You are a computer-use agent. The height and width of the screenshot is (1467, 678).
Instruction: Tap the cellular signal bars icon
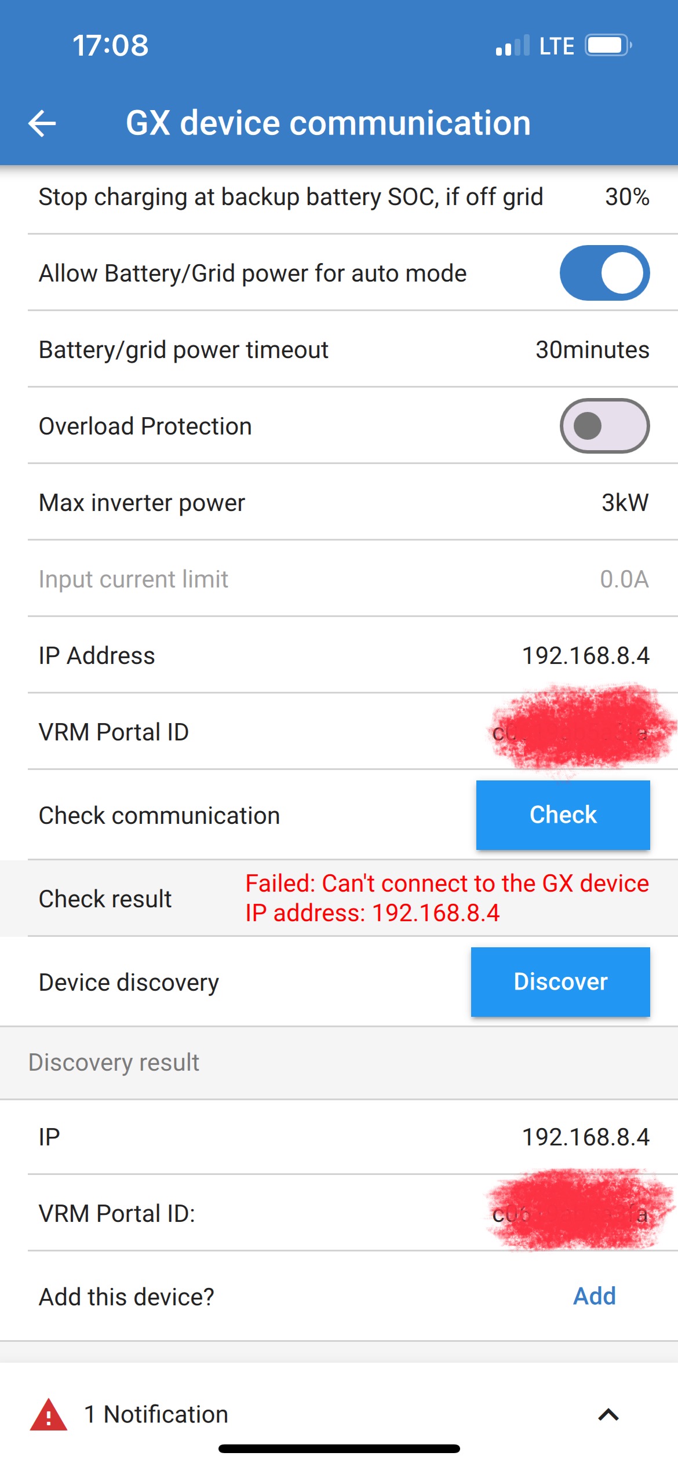pos(513,45)
